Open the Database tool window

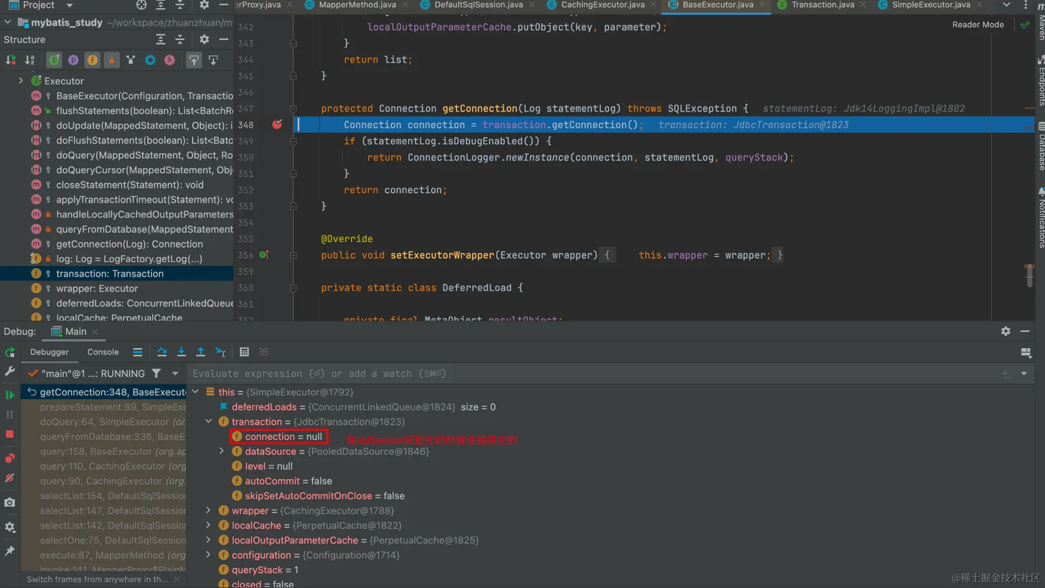1041,147
